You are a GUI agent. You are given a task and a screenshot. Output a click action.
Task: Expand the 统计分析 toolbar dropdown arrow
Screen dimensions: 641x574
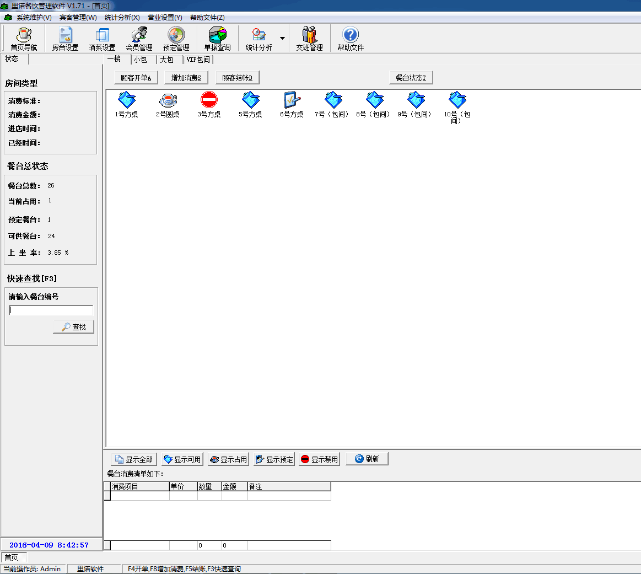coord(282,39)
